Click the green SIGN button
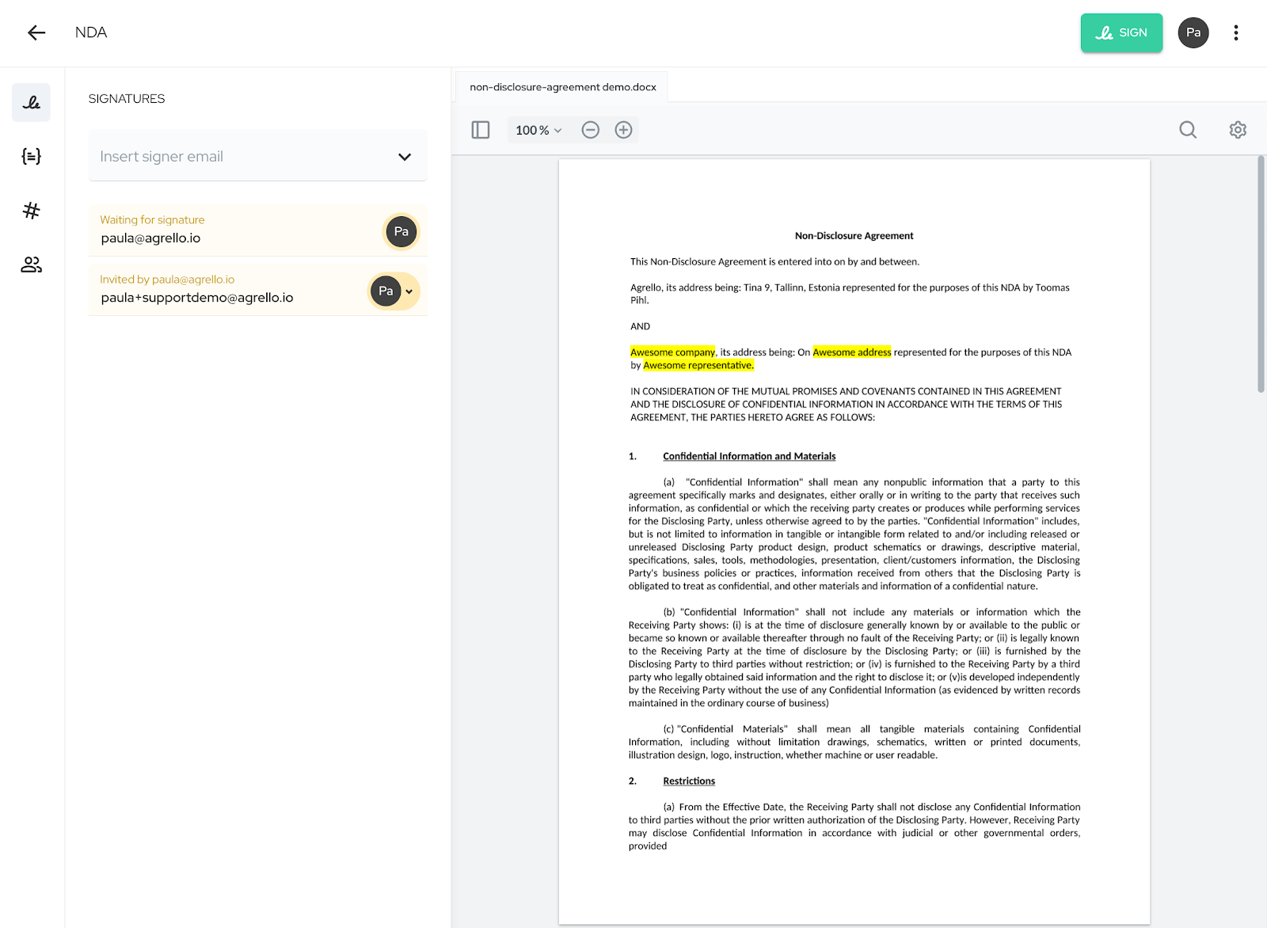This screenshot has width=1267, height=928. click(x=1121, y=32)
